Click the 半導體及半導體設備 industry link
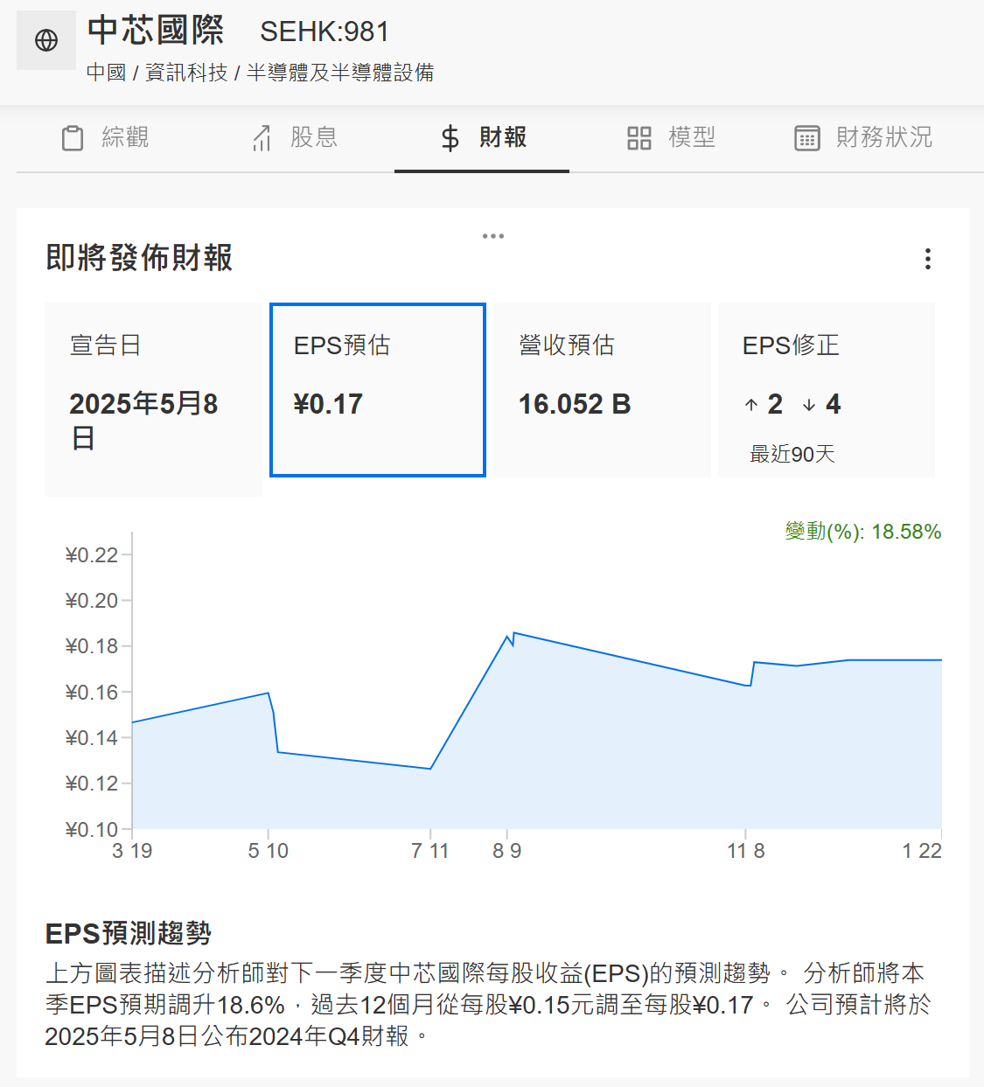Screen dimensions: 984x1087 coord(340,73)
